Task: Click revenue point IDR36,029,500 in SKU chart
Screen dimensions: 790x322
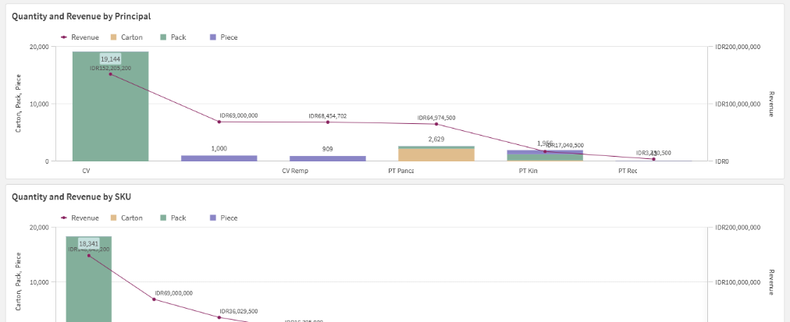Action: click(x=219, y=317)
